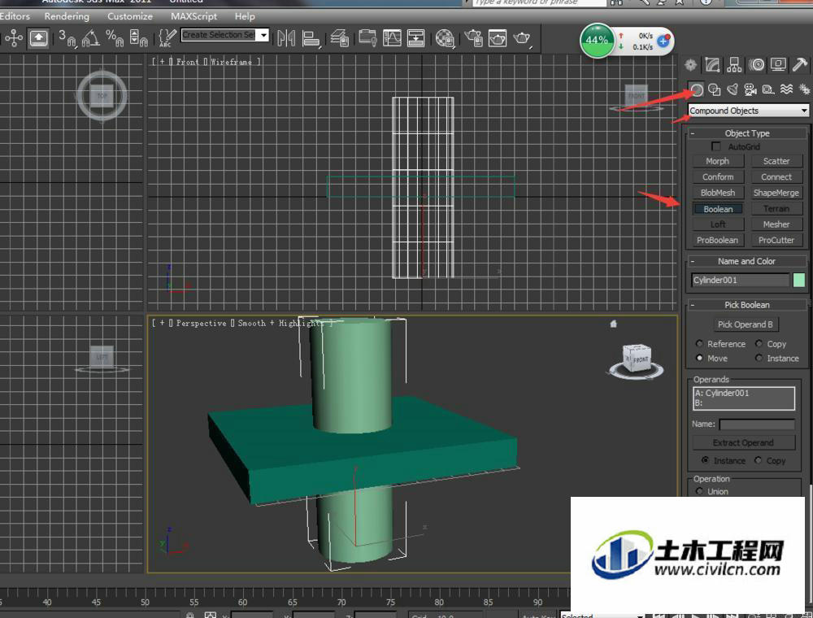Click Perspective viewport home icon

614,324
